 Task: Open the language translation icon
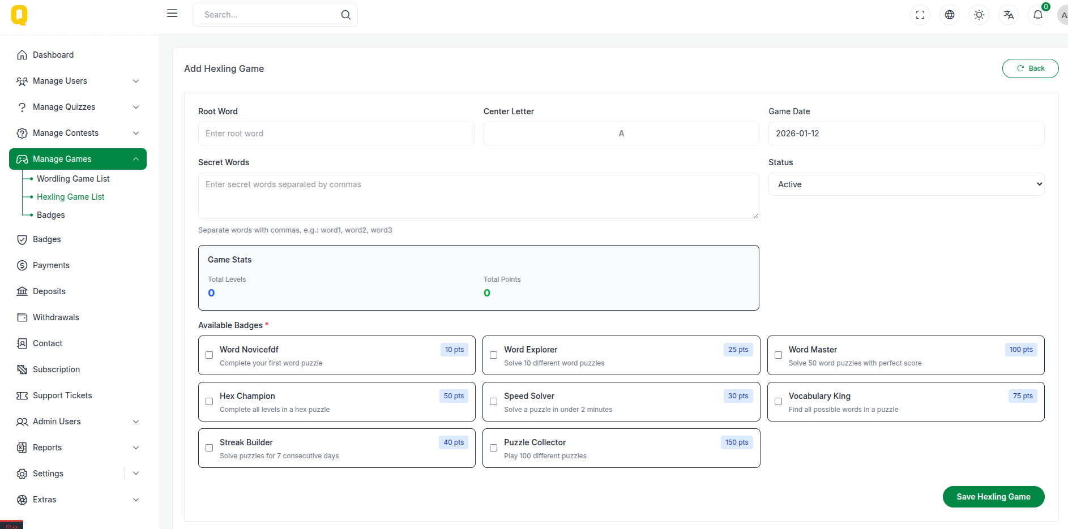tap(1009, 15)
